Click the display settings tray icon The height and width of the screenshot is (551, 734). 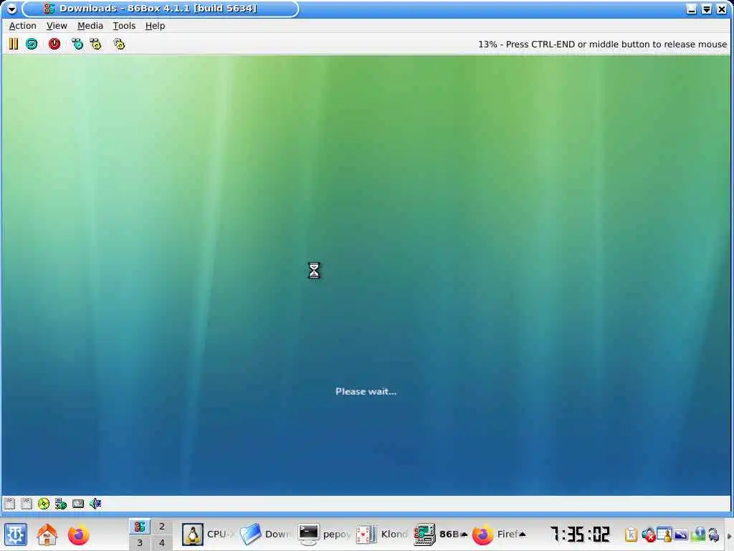coord(681,534)
